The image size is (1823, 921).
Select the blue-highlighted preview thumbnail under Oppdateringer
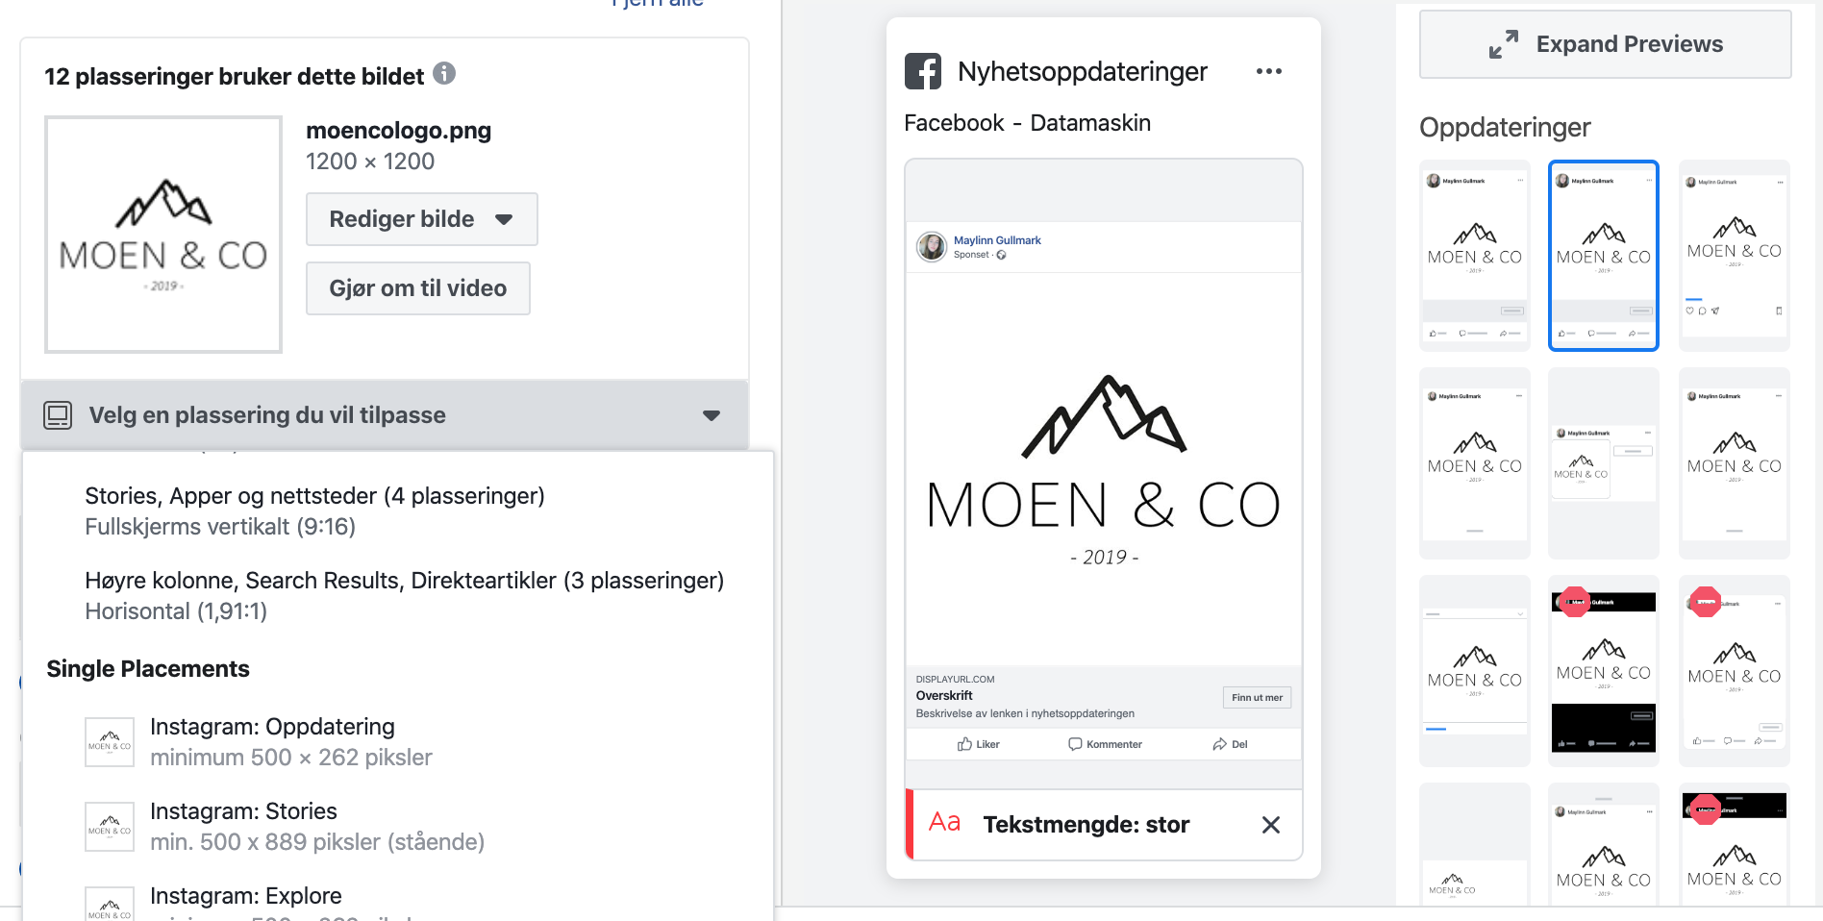click(x=1603, y=255)
